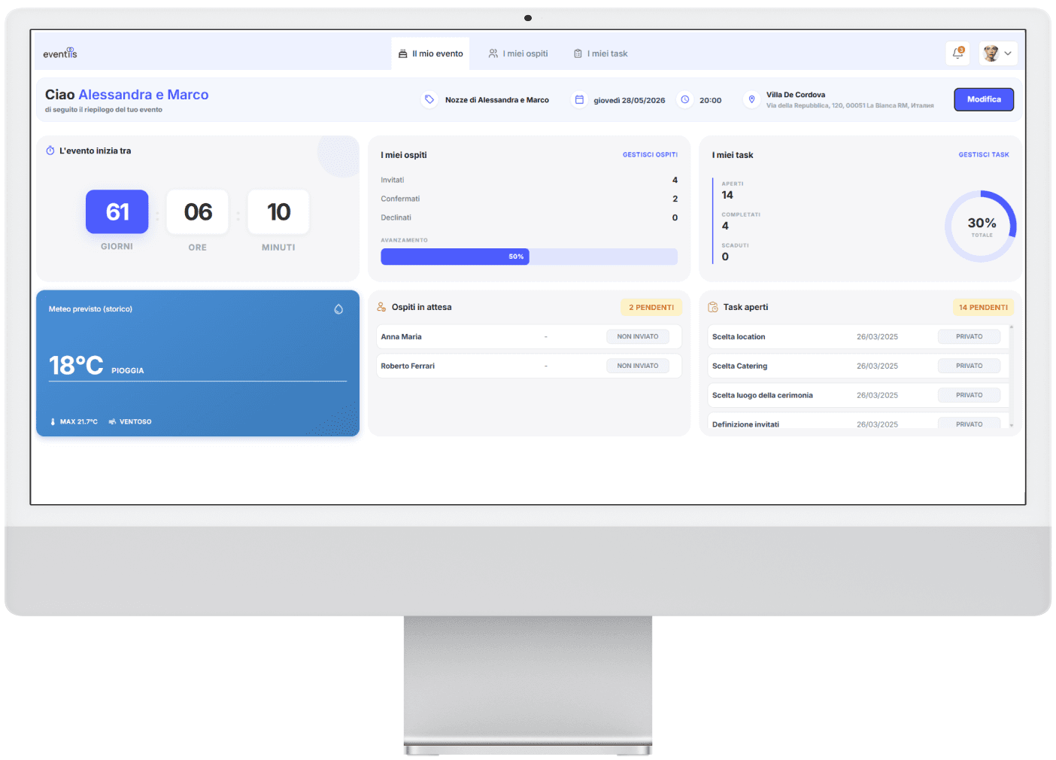Click the clipboard icon next to 'I miei task'
The image size is (1056, 760).
point(578,53)
